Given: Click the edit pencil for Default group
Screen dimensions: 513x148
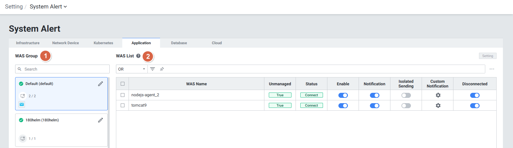Looking at the screenshot, I should pos(101,84).
